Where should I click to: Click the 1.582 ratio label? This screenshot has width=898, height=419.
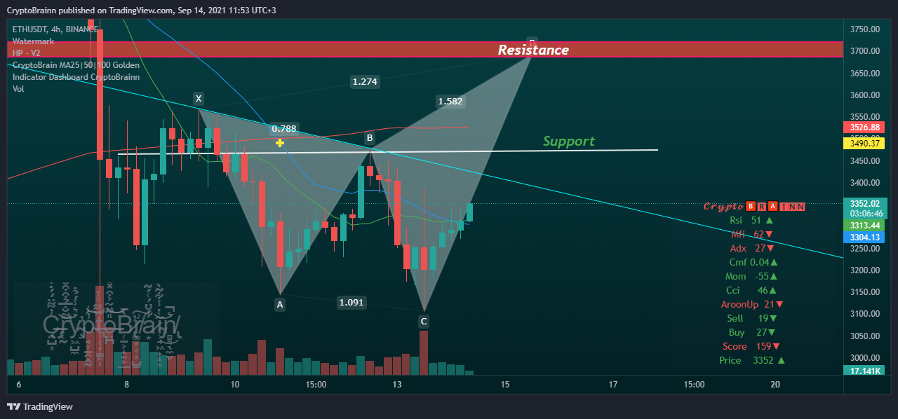(450, 101)
